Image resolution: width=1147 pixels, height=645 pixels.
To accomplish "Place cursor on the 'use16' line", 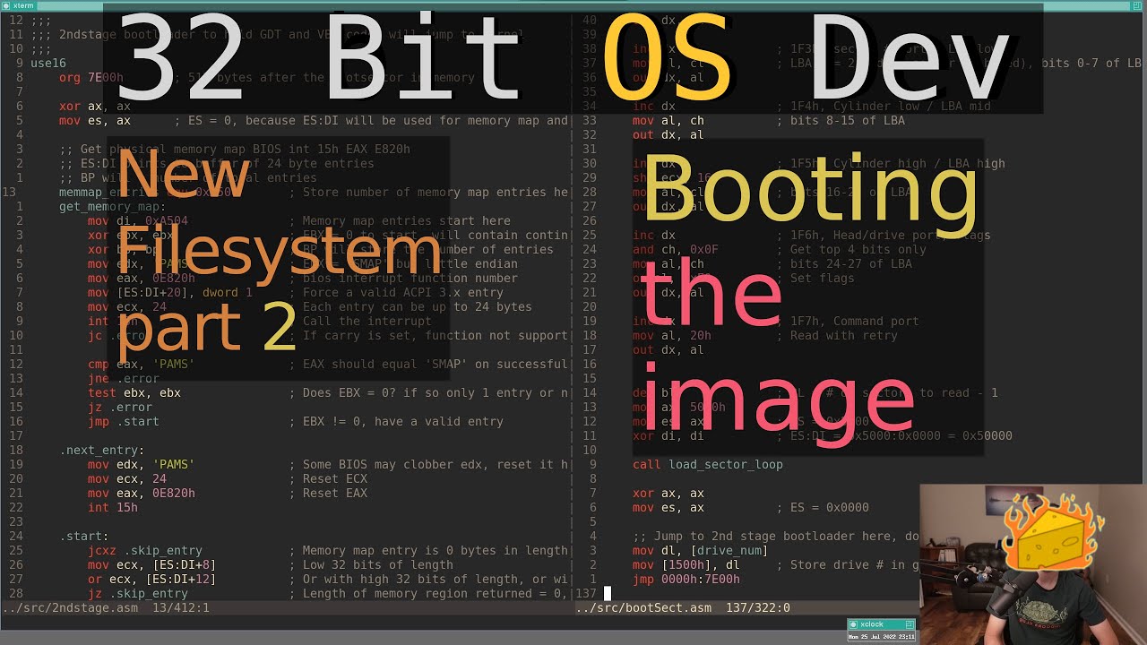I will (x=48, y=63).
